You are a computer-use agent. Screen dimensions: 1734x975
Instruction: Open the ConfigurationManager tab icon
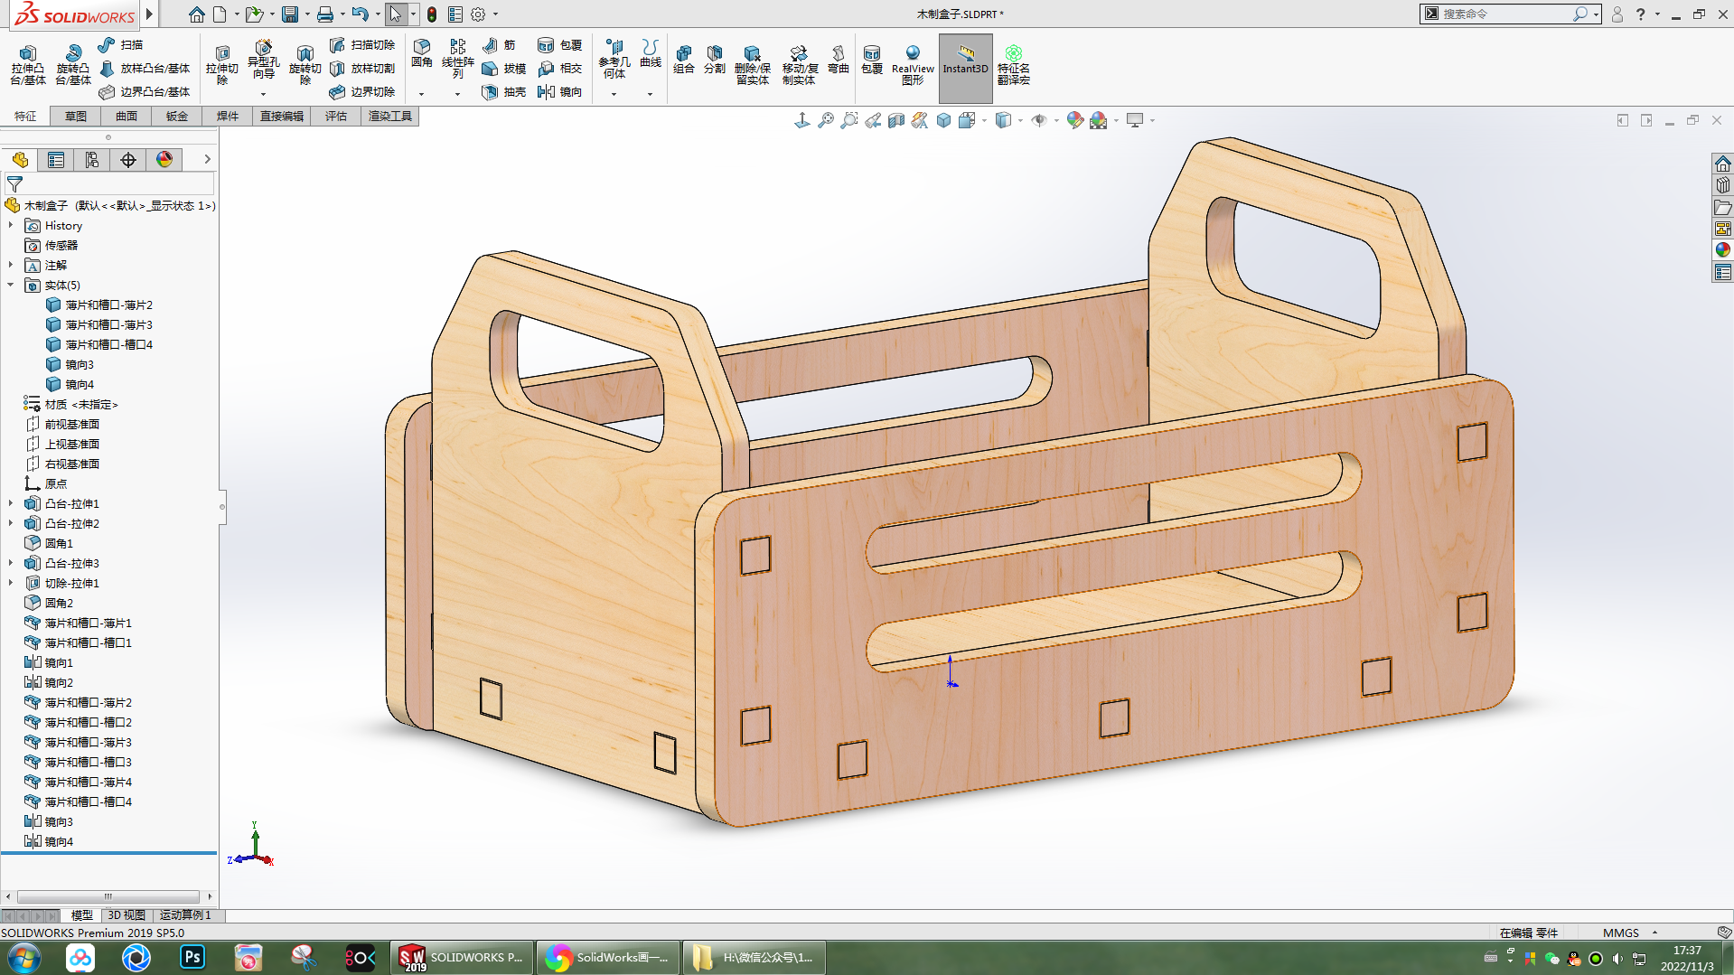92,160
